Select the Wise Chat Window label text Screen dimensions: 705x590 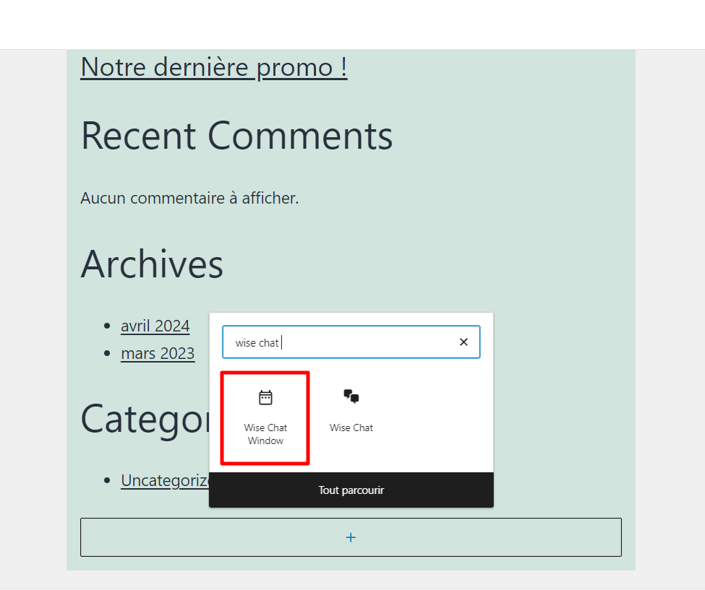pyautogui.click(x=265, y=434)
